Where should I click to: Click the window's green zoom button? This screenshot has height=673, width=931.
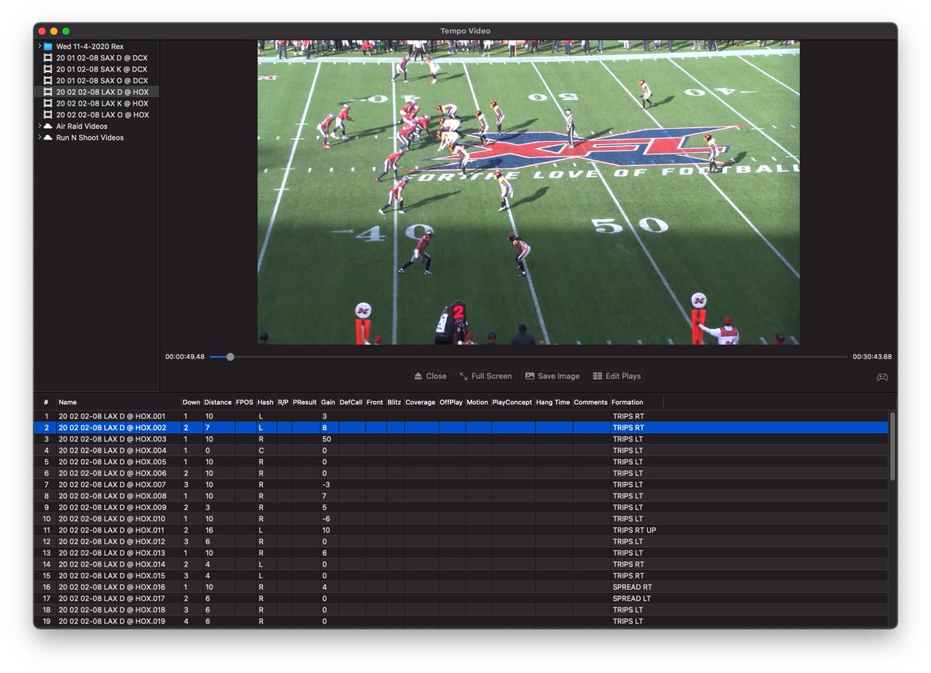[x=66, y=31]
